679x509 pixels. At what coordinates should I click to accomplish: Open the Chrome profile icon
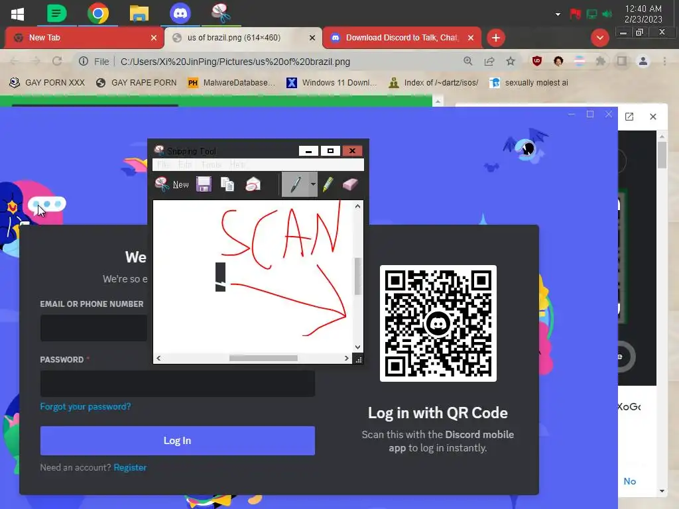(x=643, y=62)
